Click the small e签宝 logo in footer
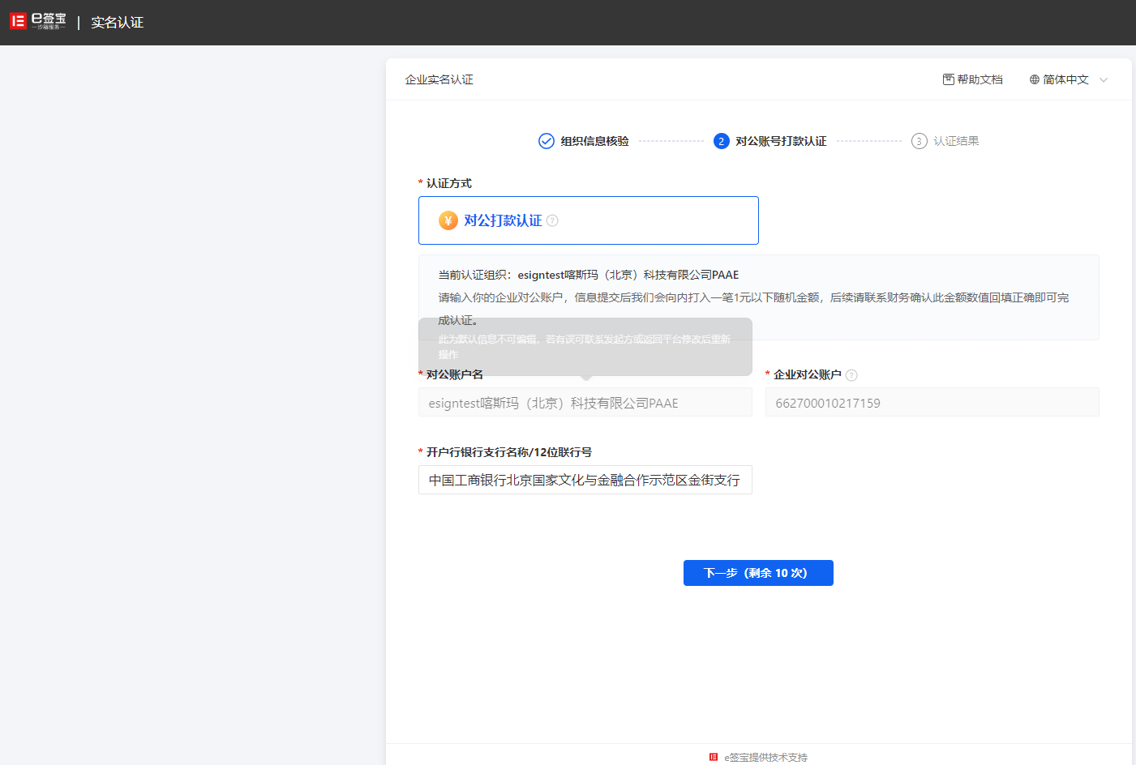 coord(714,757)
